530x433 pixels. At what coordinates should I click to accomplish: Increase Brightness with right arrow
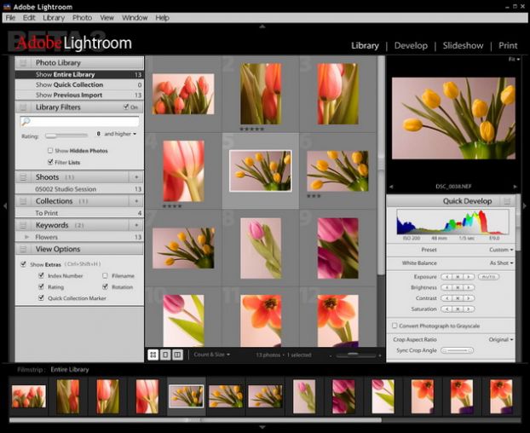pyautogui.click(x=469, y=287)
